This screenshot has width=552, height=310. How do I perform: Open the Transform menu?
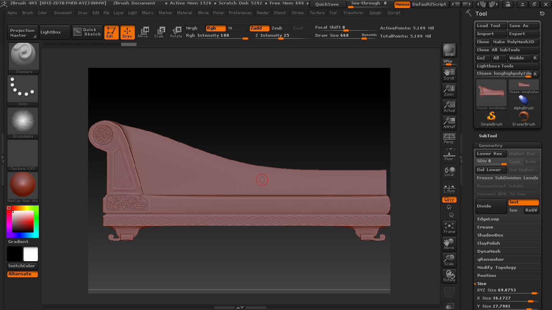pos(353,13)
